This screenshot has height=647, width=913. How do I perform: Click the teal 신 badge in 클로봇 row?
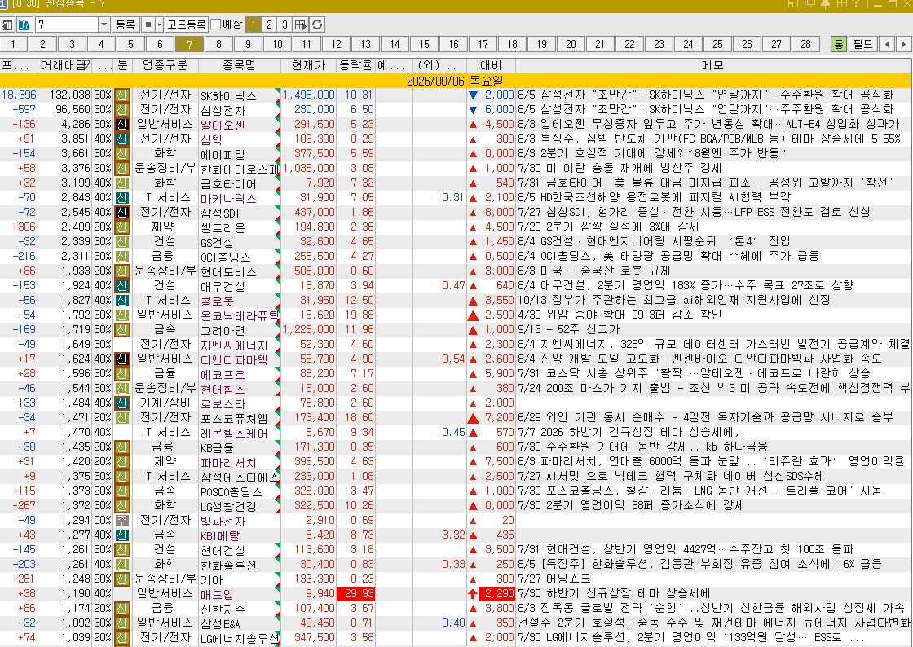pyautogui.click(x=121, y=300)
